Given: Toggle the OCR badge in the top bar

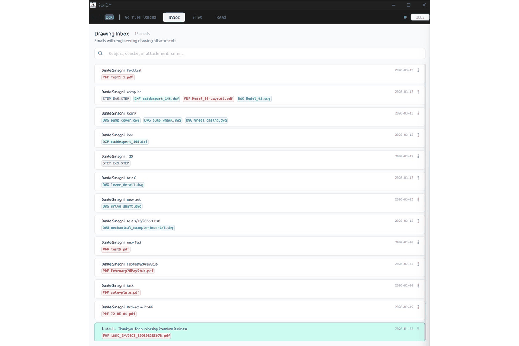Looking at the screenshot, I should (109, 17).
